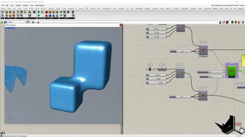
Task: Toggle the red shaded preview mode icon
Action: (x=227, y=22)
